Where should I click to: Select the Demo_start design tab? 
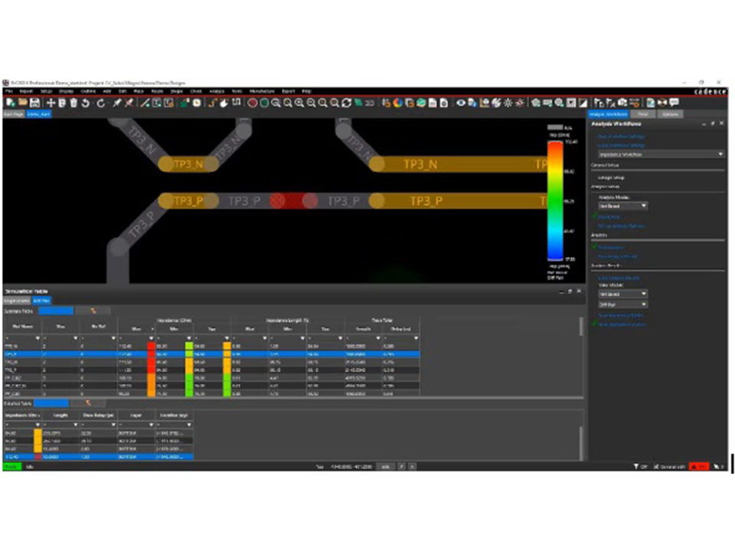pos(38,114)
